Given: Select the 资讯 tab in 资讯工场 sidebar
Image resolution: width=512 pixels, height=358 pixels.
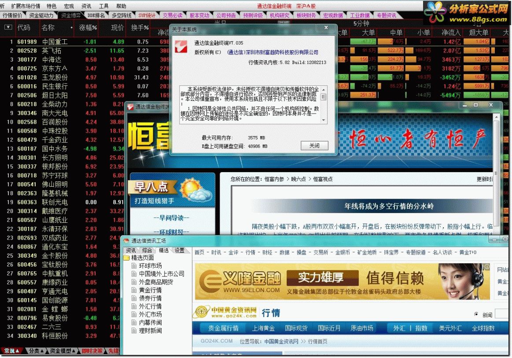Looking at the screenshot, I should 131,250.
